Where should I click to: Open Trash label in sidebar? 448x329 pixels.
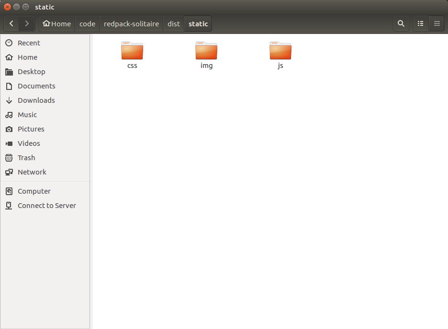tap(26, 158)
